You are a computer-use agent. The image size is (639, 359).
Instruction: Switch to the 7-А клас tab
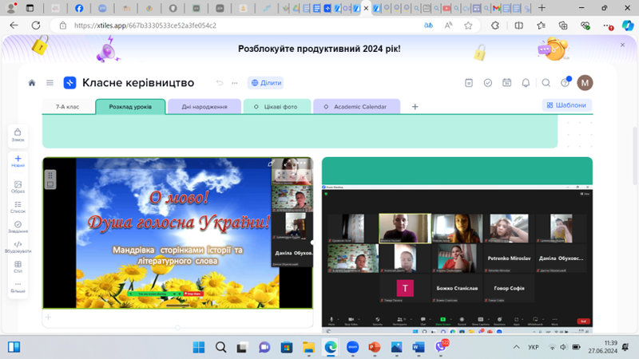click(68, 107)
